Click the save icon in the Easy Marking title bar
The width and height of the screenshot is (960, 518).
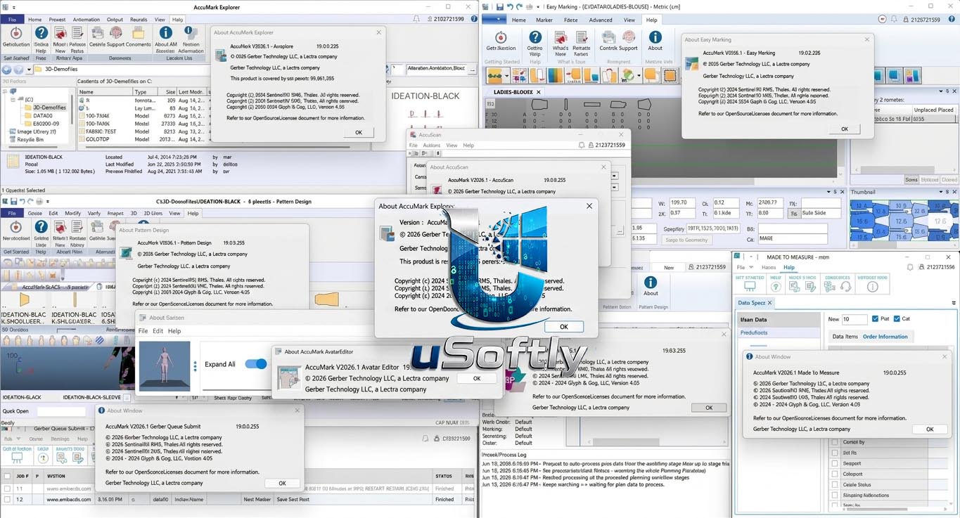point(499,7)
